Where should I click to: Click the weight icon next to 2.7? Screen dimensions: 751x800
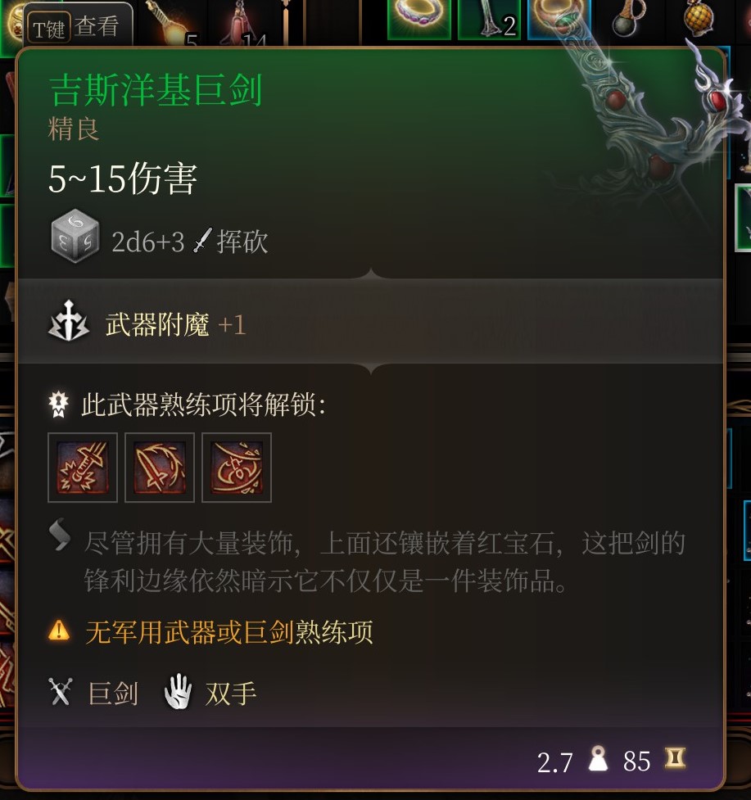(597, 759)
